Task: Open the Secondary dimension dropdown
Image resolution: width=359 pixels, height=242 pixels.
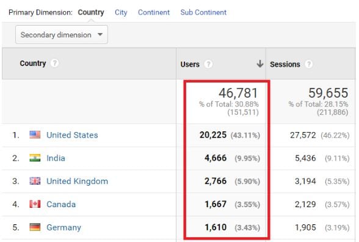Action: [x=62, y=35]
